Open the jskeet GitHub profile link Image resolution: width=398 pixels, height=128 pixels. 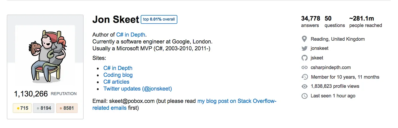click(x=317, y=58)
